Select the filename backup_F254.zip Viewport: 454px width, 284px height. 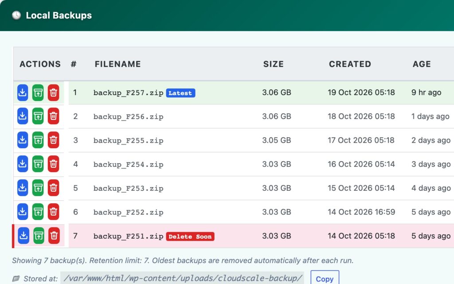(x=128, y=164)
